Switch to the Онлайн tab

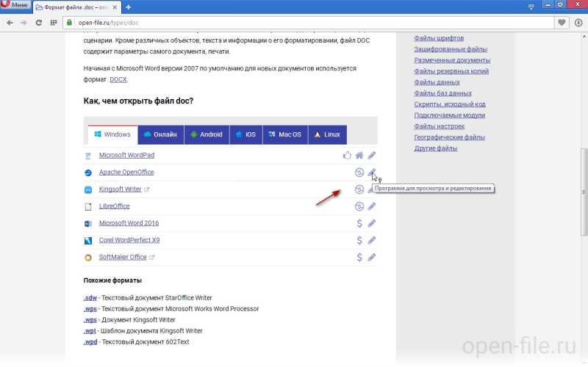161,134
